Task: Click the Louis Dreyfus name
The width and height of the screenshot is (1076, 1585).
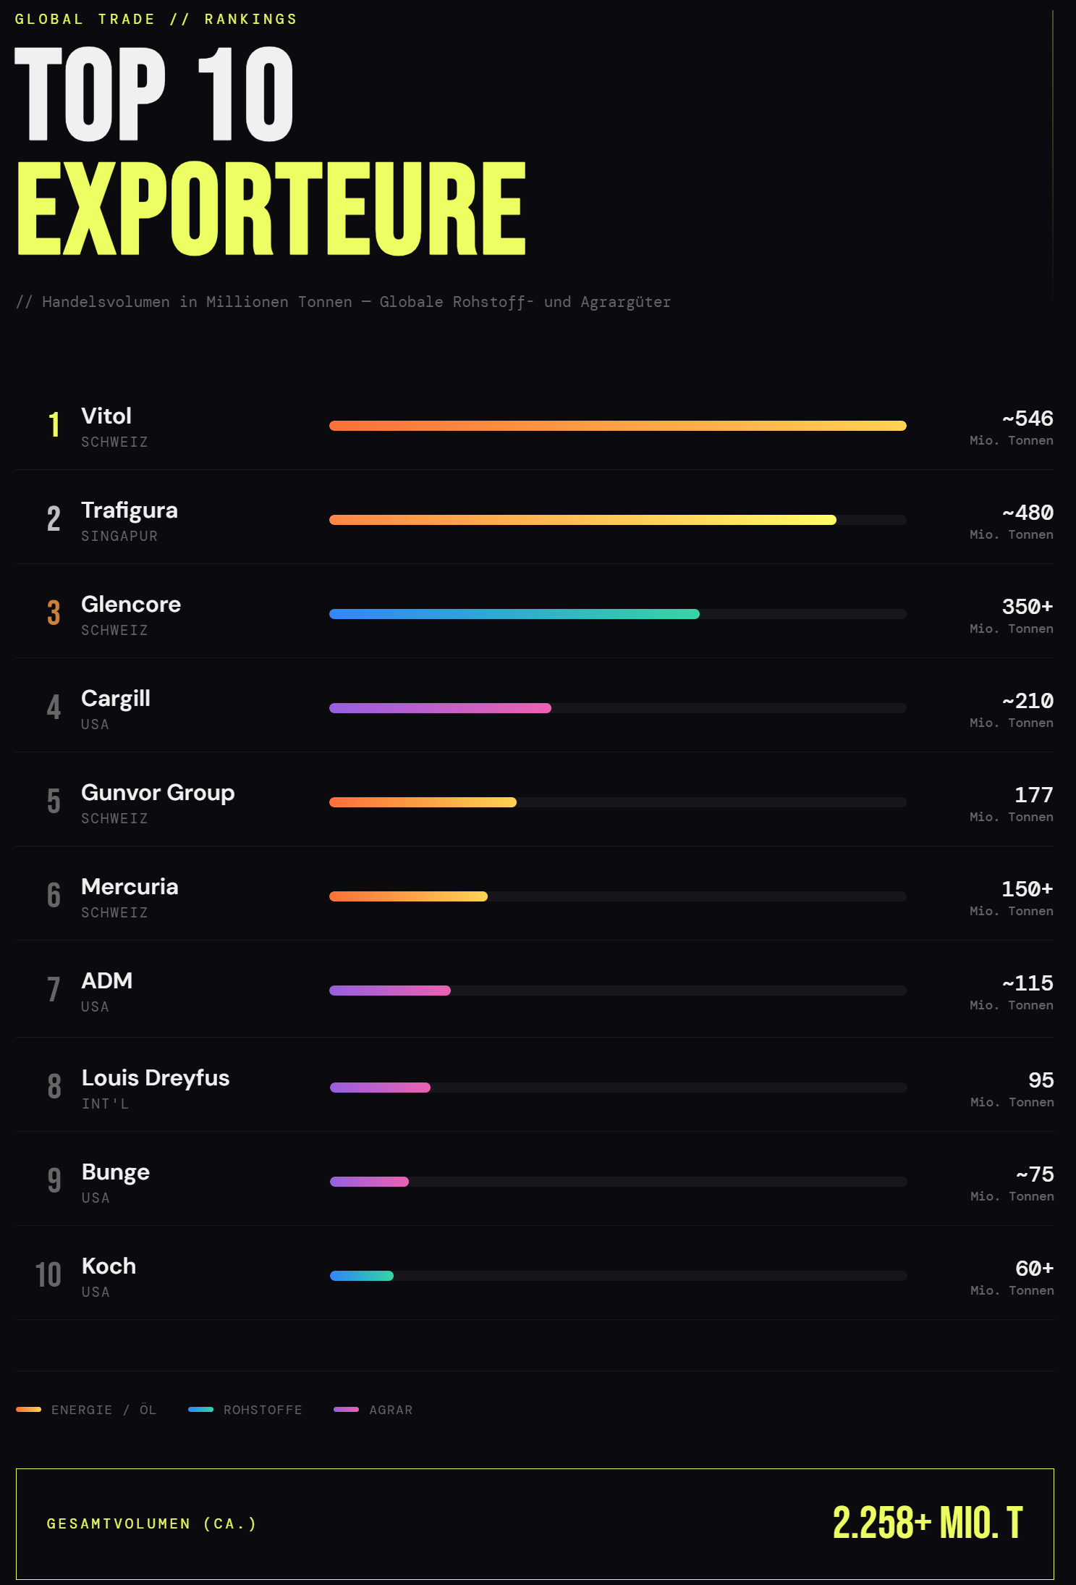Action: click(156, 1078)
